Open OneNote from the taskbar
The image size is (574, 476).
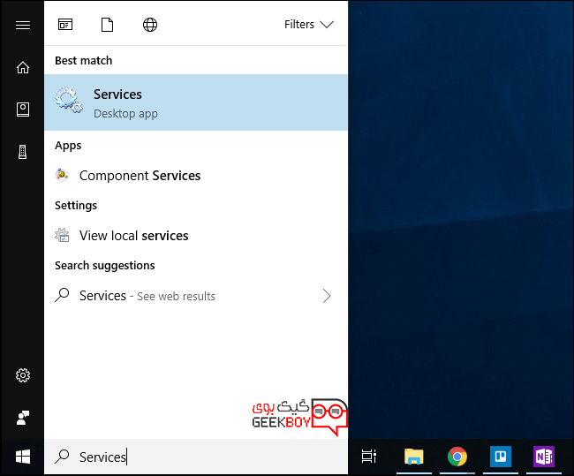coord(544,457)
